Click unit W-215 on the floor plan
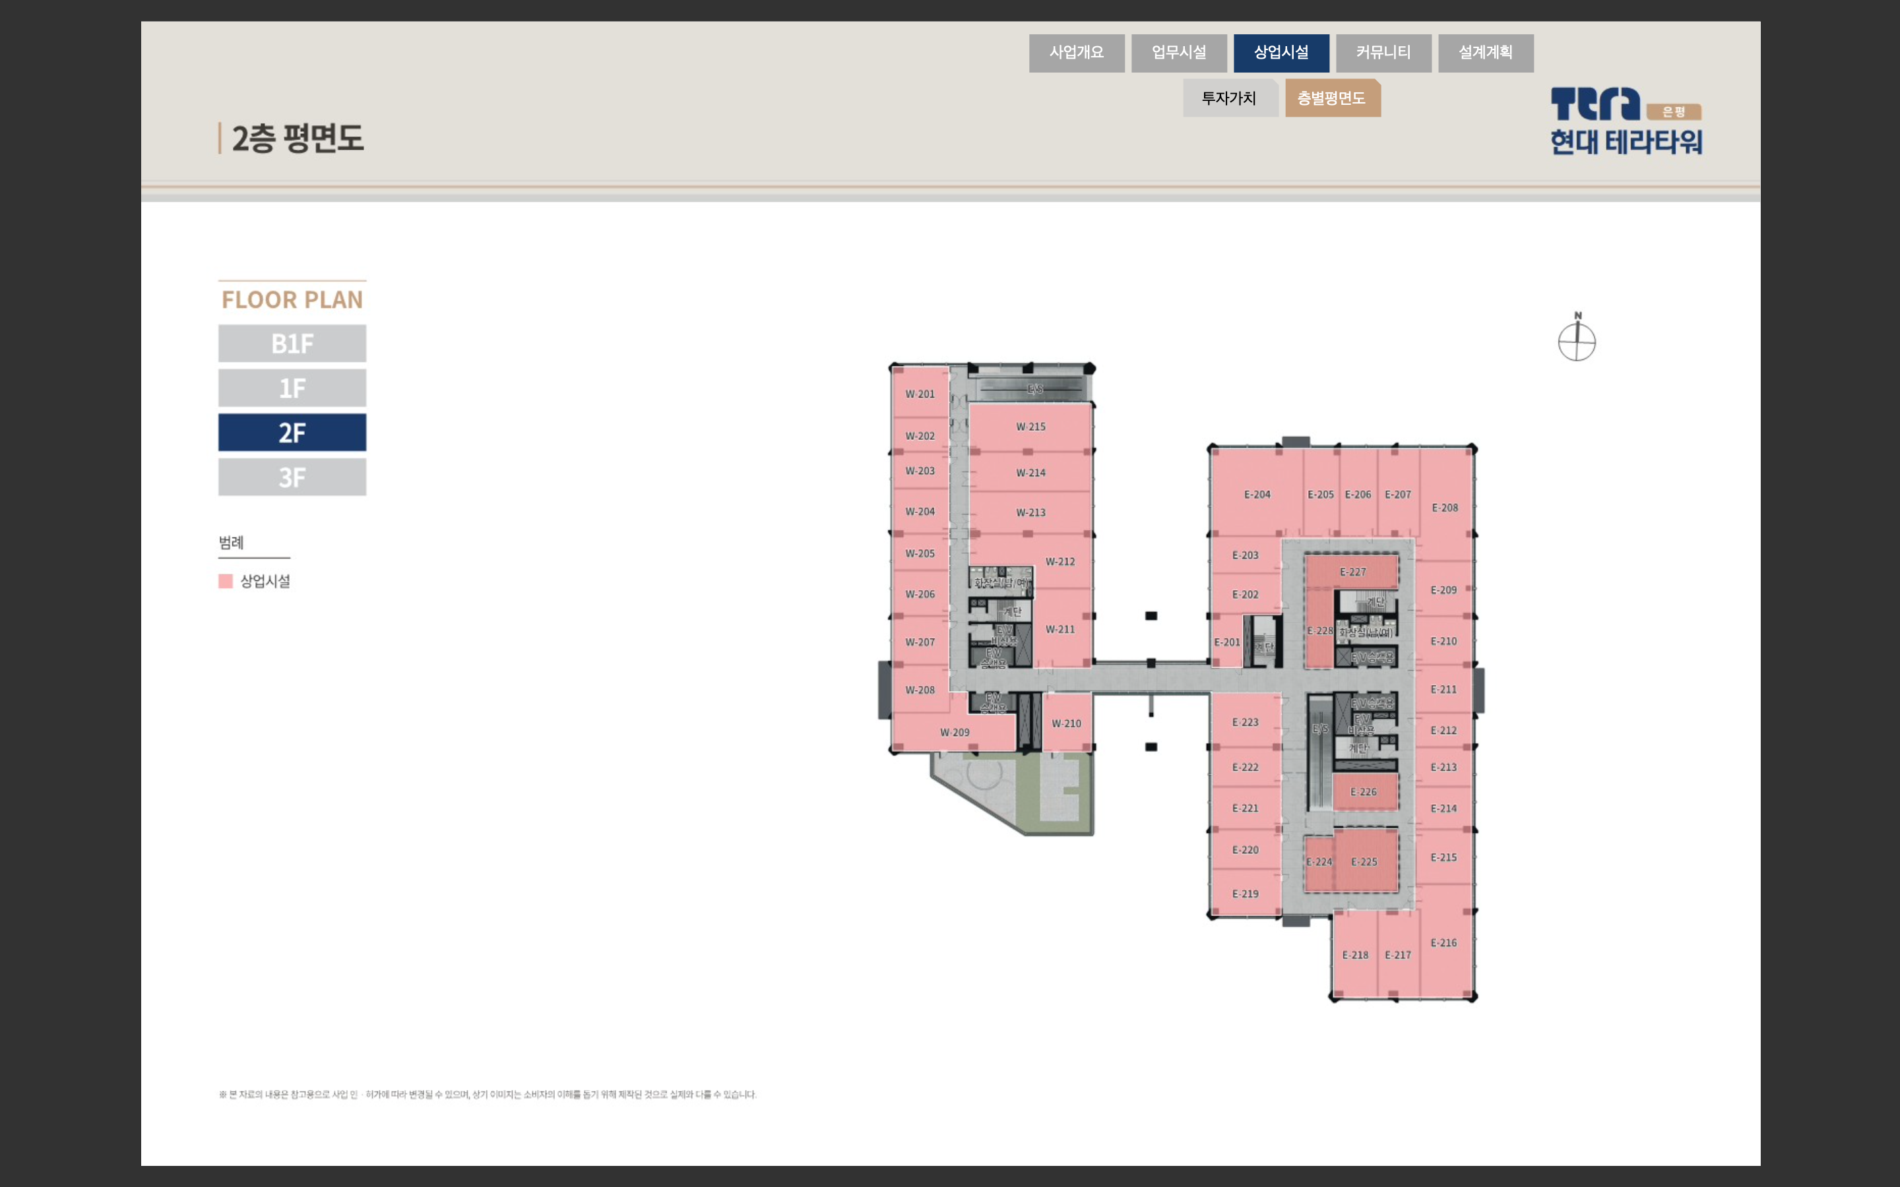Viewport: 1900px width, 1187px height. pos(1030,427)
